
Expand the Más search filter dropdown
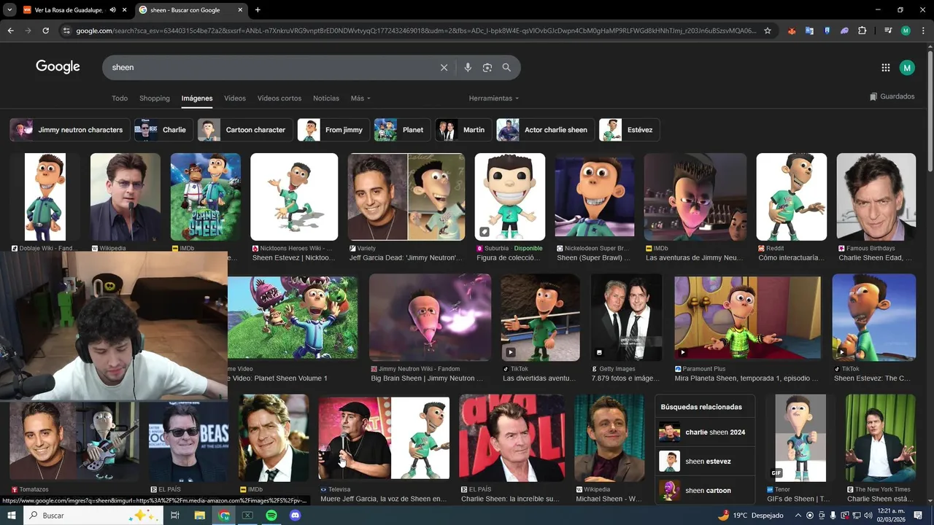click(x=360, y=98)
